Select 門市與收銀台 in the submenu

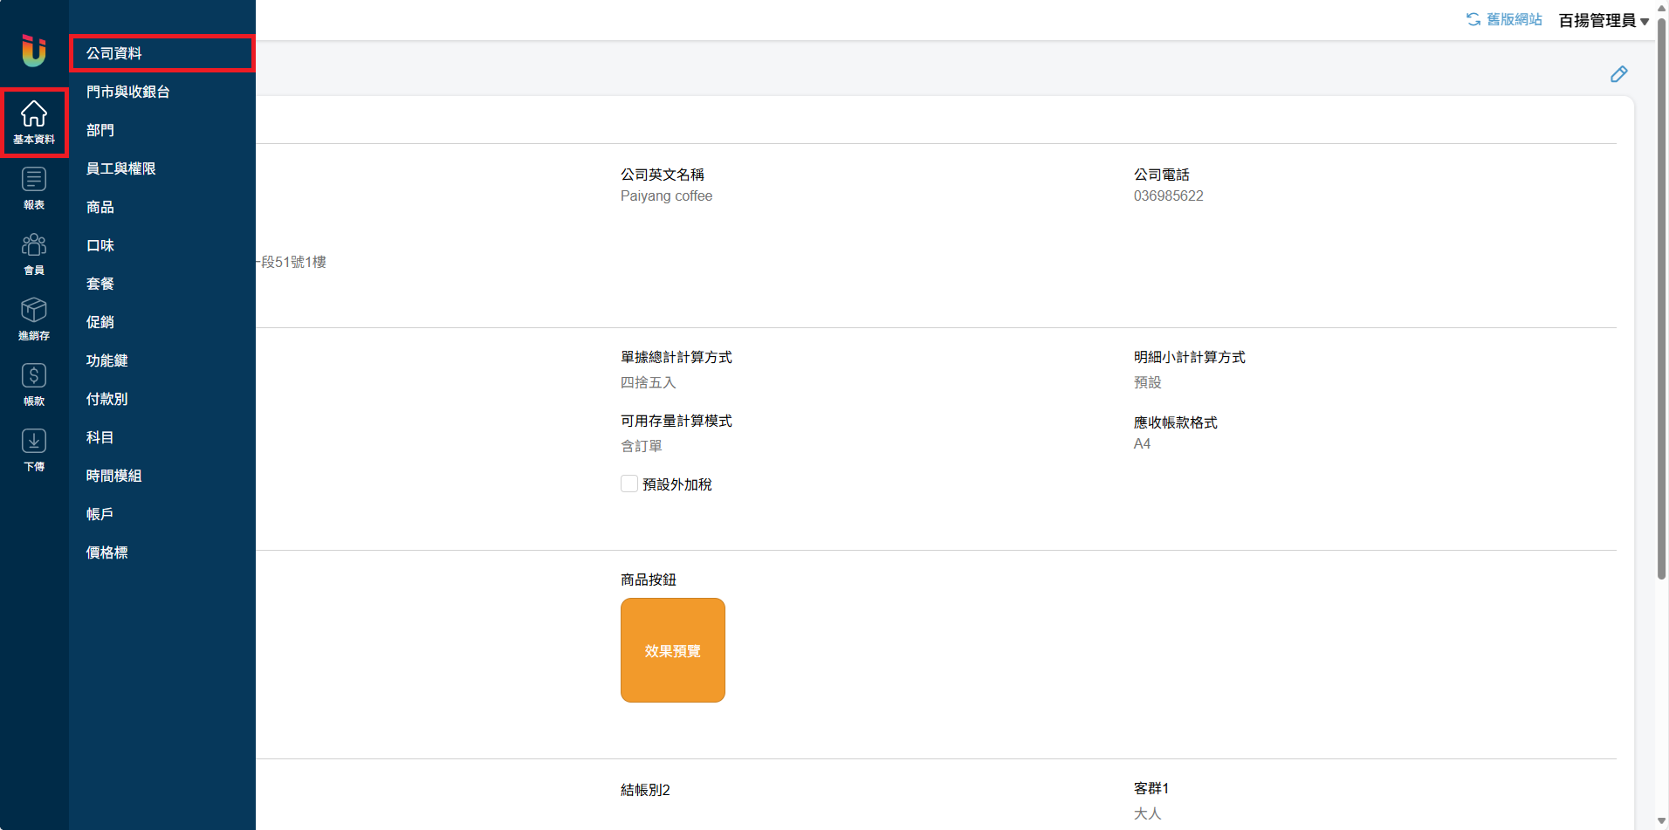[x=128, y=92]
